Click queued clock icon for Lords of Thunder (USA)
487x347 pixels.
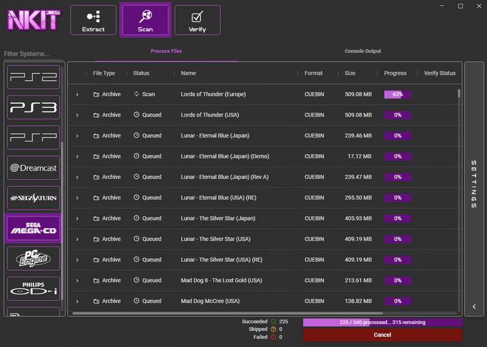click(x=136, y=114)
